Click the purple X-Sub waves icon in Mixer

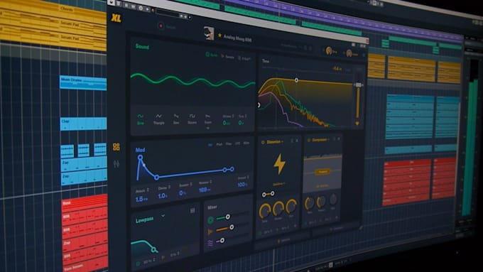(x=210, y=244)
